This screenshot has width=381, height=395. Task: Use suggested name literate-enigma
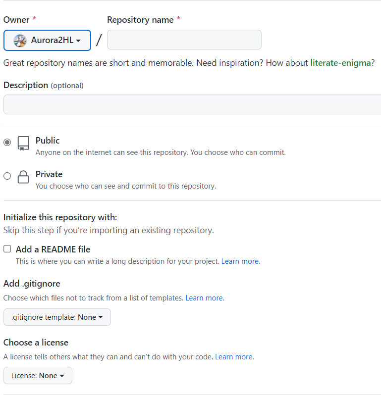[x=340, y=63]
